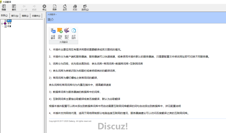Click the 关于插件 about plugin icon
Screen dimensions: 226x133
(73, 34)
